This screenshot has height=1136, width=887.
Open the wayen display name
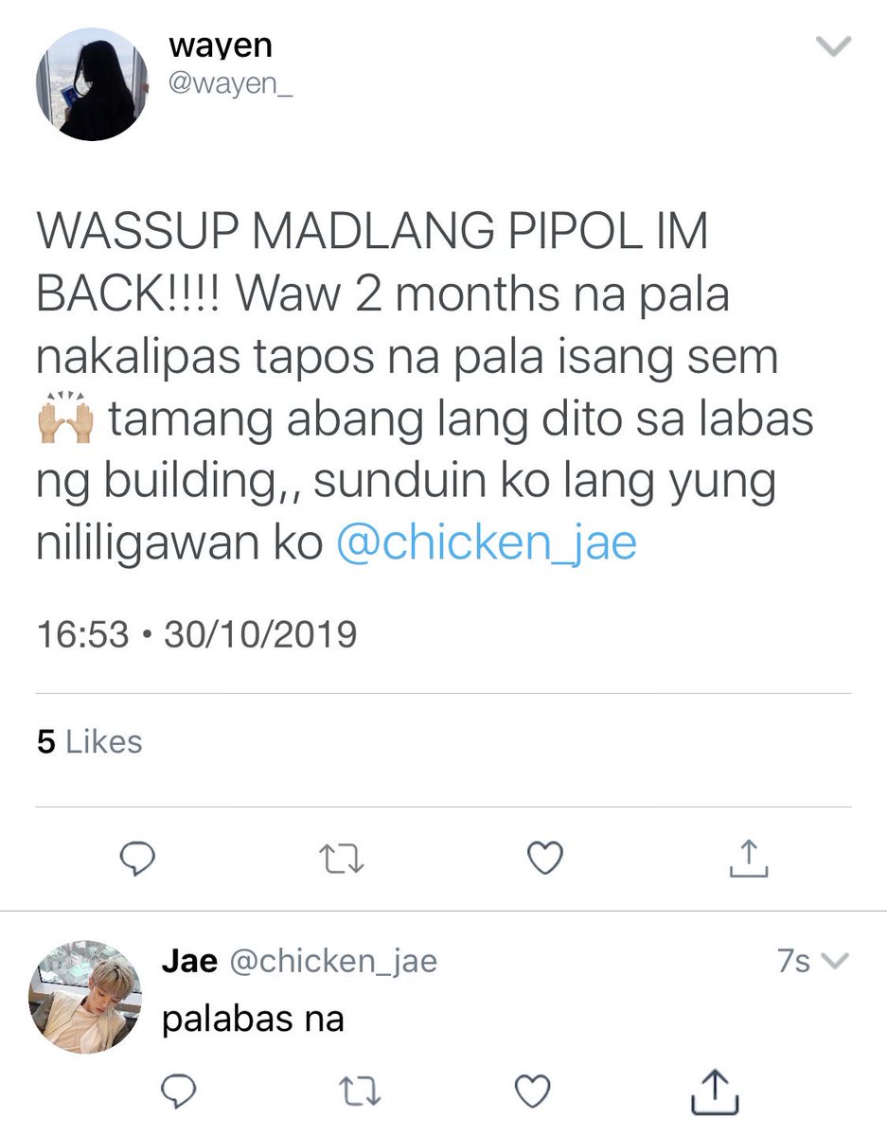[x=221, y=44]
